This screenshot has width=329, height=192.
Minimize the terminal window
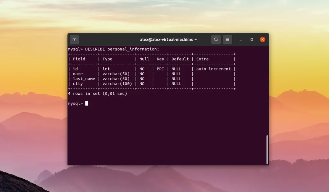point(240,39)
